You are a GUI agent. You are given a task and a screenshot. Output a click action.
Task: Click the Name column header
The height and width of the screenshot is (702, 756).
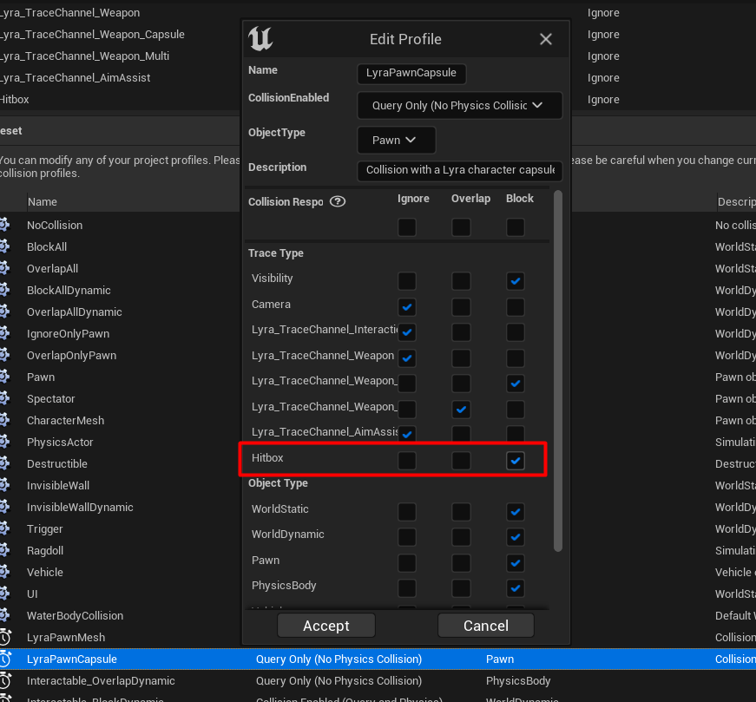pos(42,201)
